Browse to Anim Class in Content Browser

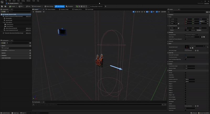pos(204,37)
